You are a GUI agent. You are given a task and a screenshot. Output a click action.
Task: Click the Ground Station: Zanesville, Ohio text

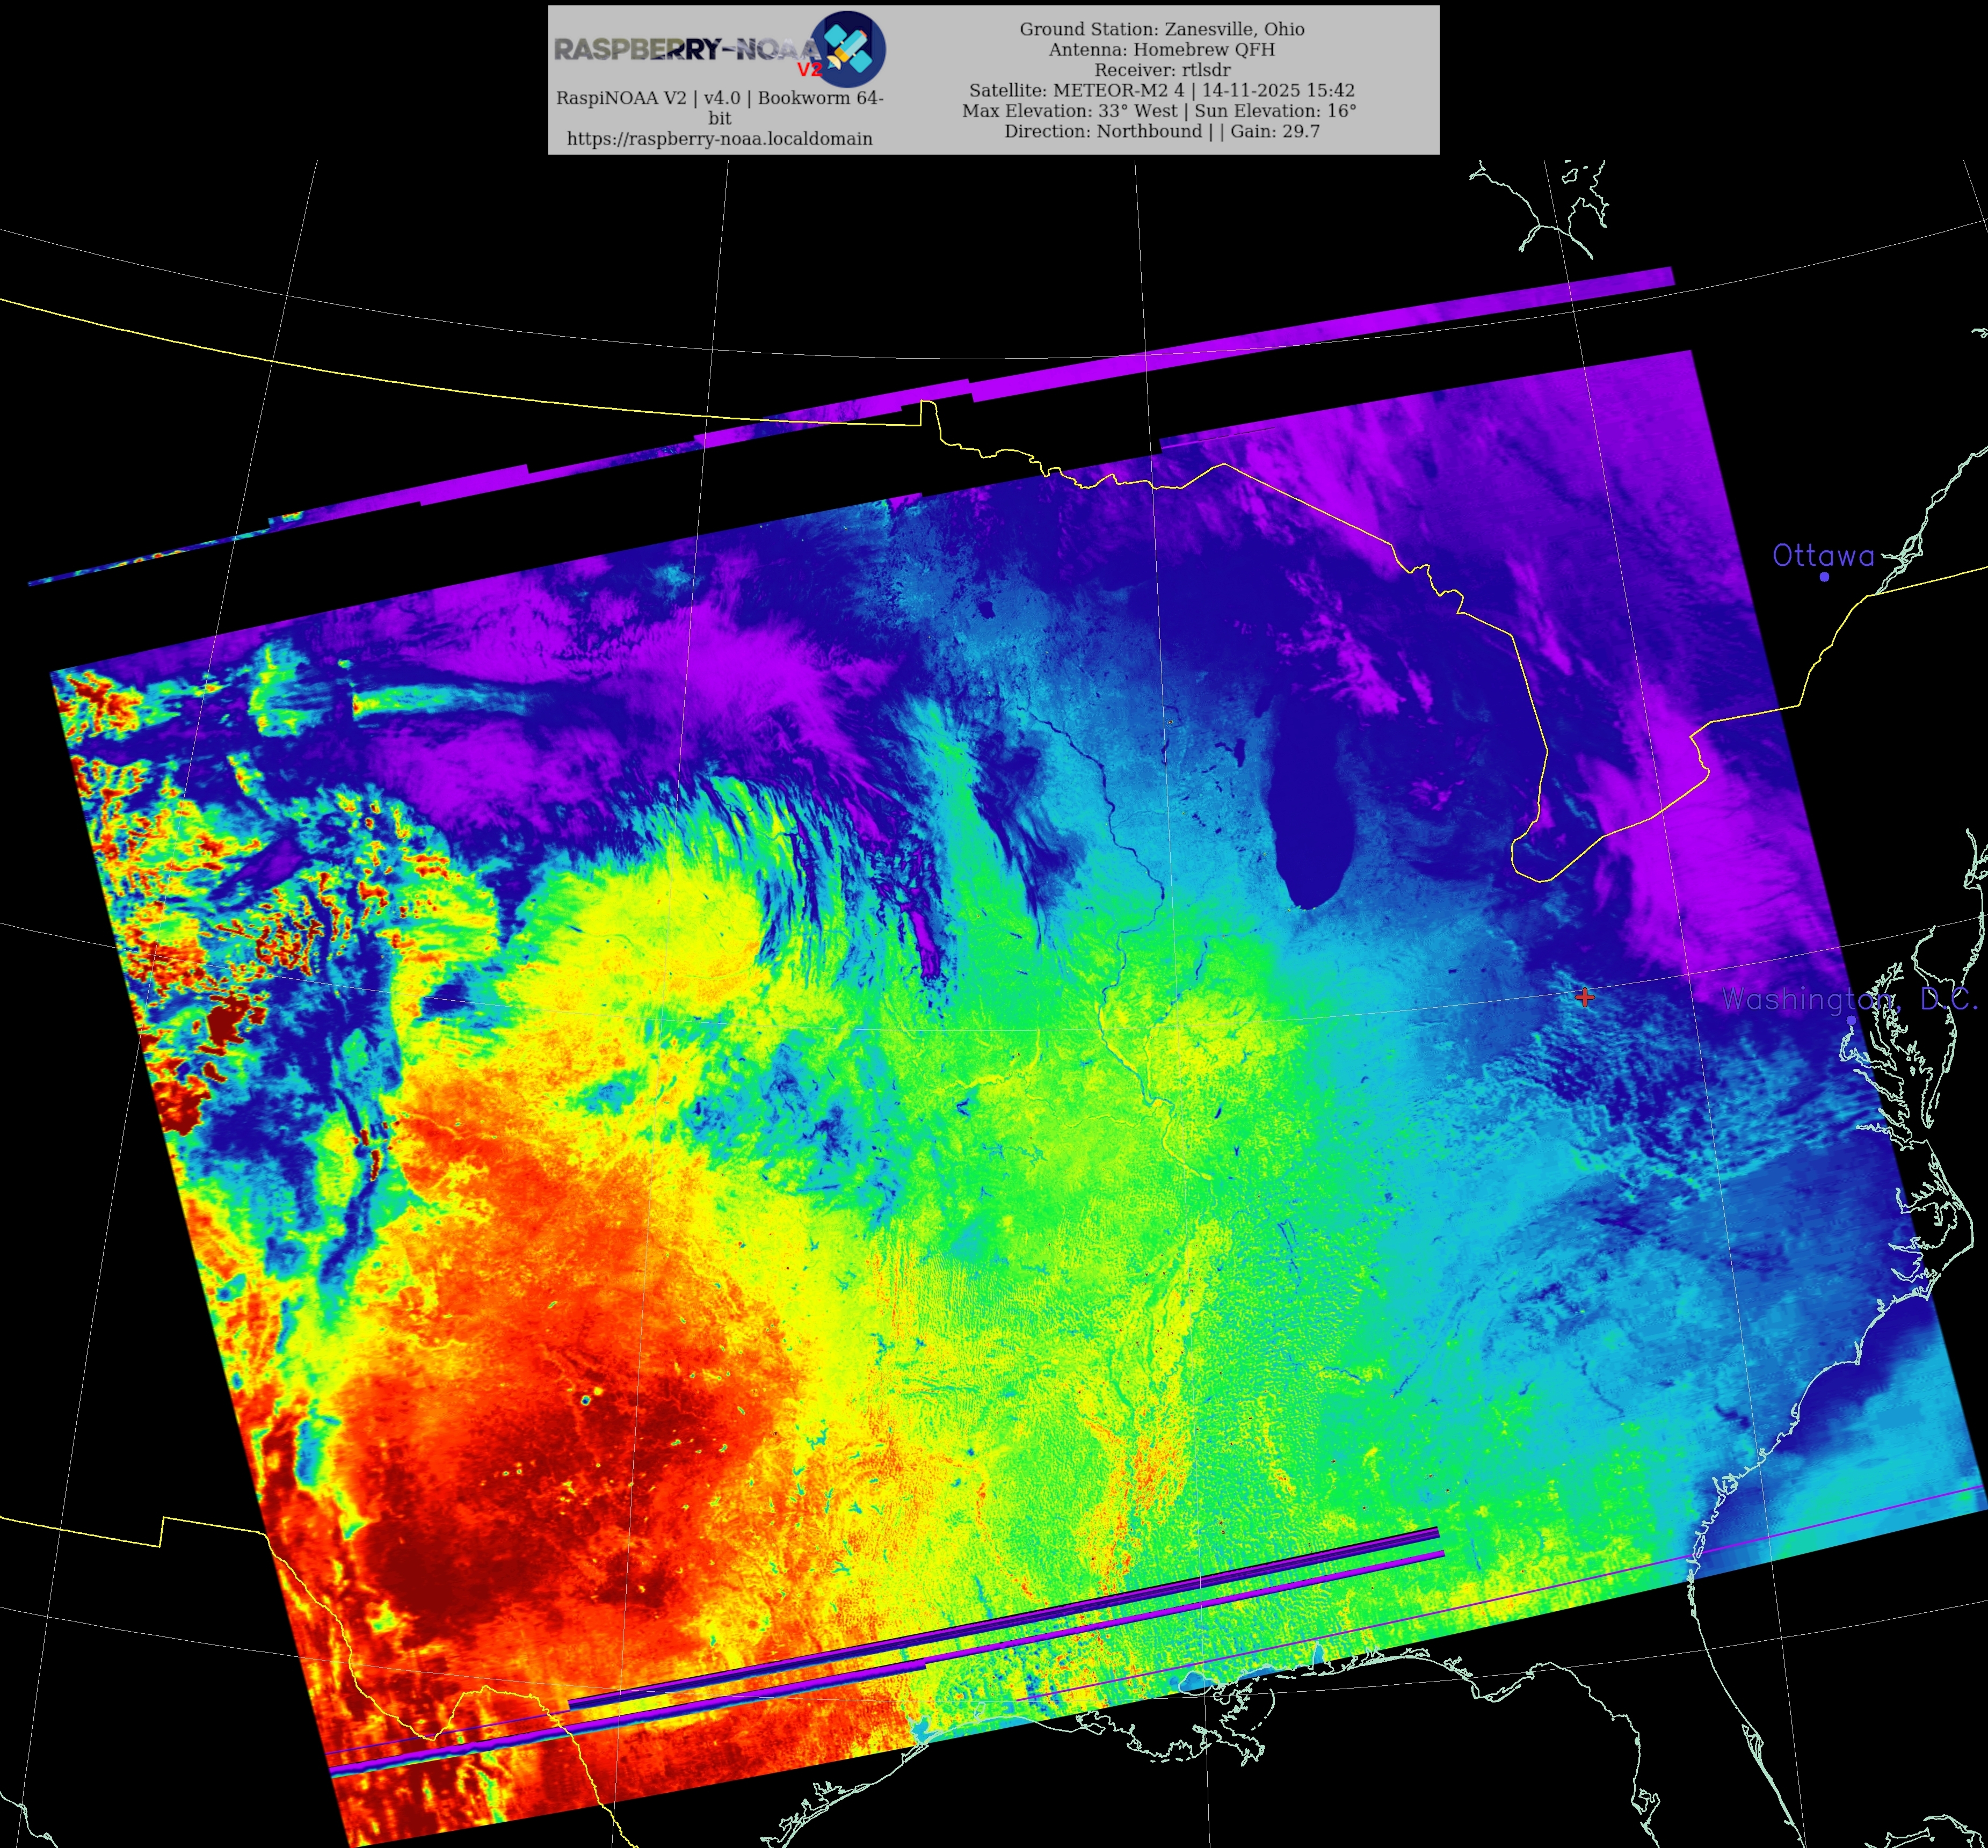[x=1161, y=29]
